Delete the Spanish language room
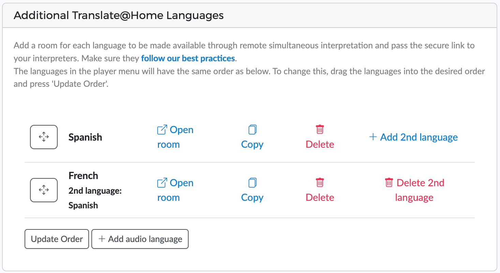The width and height of the screenshot is (500, 273). point(320,137)
